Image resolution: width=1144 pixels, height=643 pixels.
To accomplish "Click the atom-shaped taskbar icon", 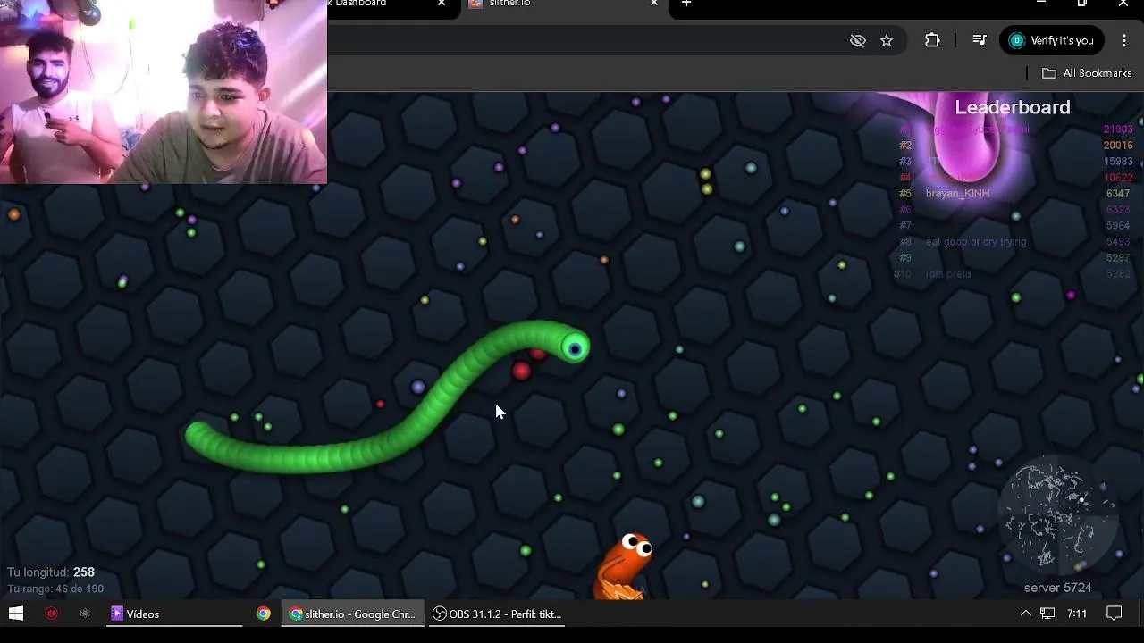I will [85, 614].
